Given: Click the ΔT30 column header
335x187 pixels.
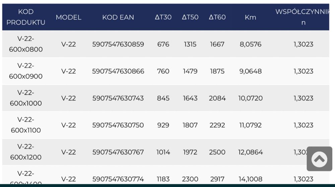Looking at the screenshot, I should (x=163, y=17).
